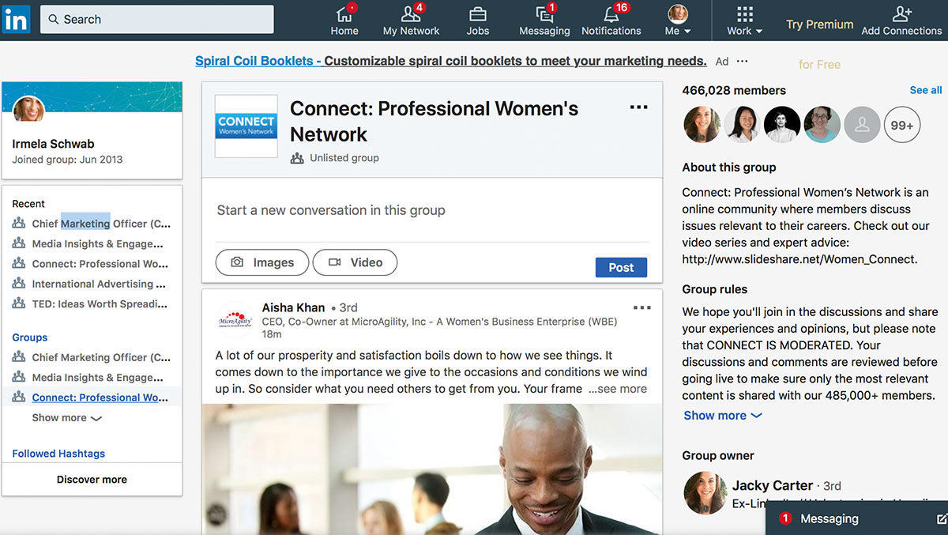The height and width of the screenshot is (535, 948).
Task: Add Video to the new post
Action: [x=355, y=262]
